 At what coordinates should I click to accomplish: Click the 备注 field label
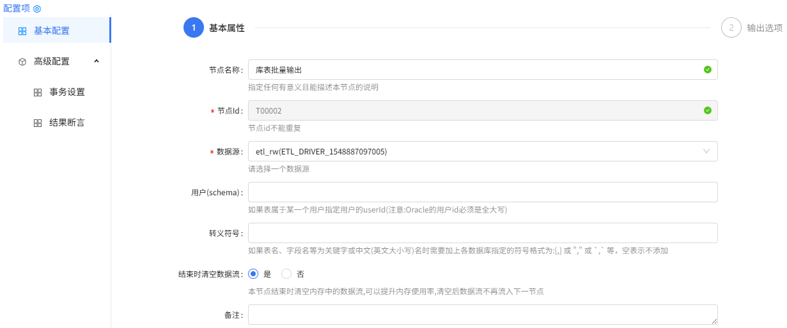[x=234, y=315]
